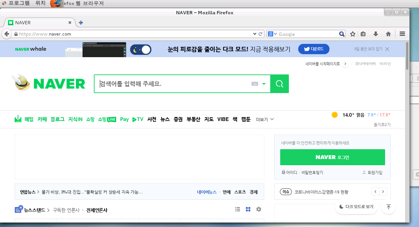Toggle the dark mode switch in banner

click(140, 50)
